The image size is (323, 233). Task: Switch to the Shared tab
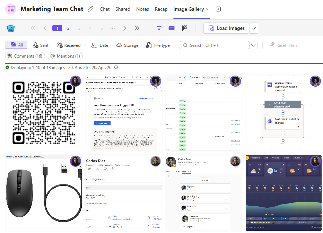tap(123, 9)
